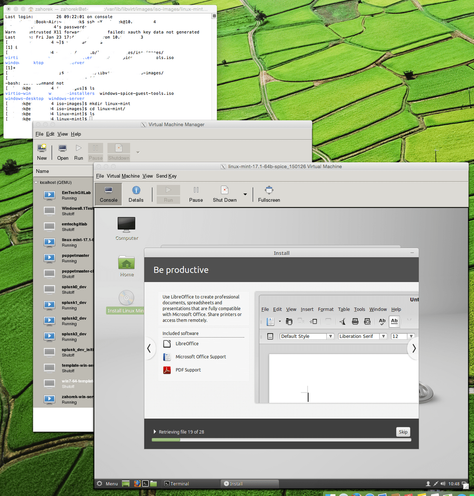This screenshot has height=496, width=474.
Task: Open the Virtual Machine menu
Action: [x=123, y=176]
